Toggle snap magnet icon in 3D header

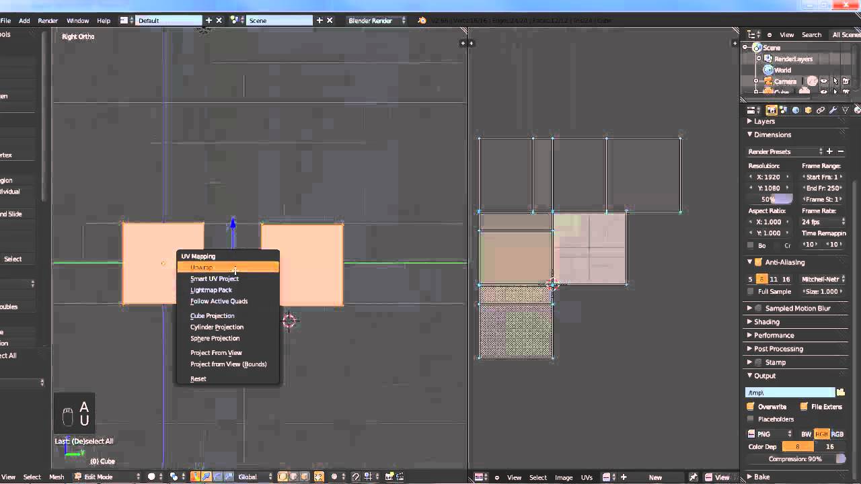tap(356, 477)
